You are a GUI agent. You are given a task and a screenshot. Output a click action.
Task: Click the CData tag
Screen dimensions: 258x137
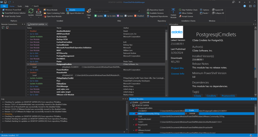(197, 96)
